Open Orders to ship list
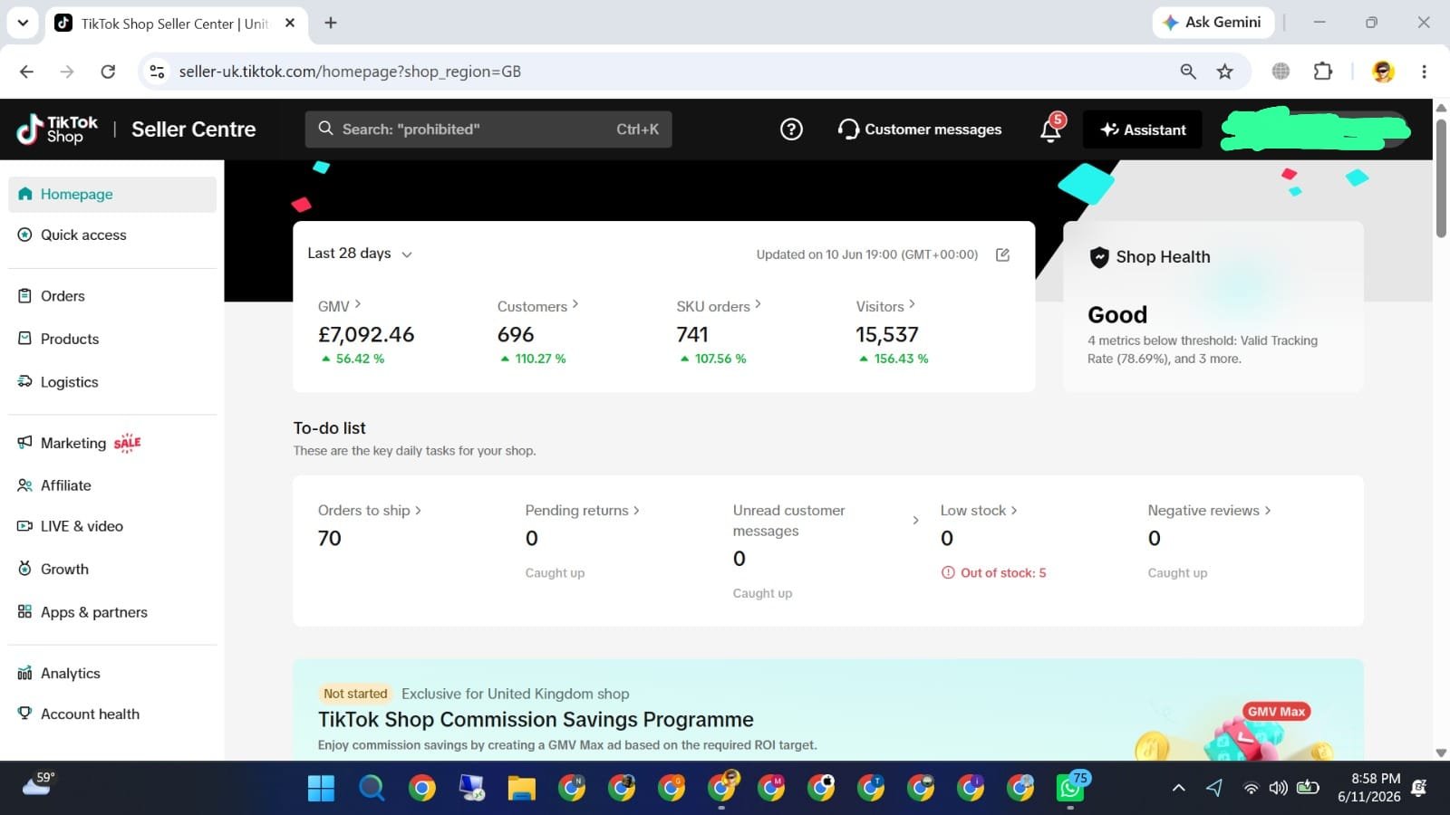Viewport: 1450px width, 815px height. click(369, 511)
